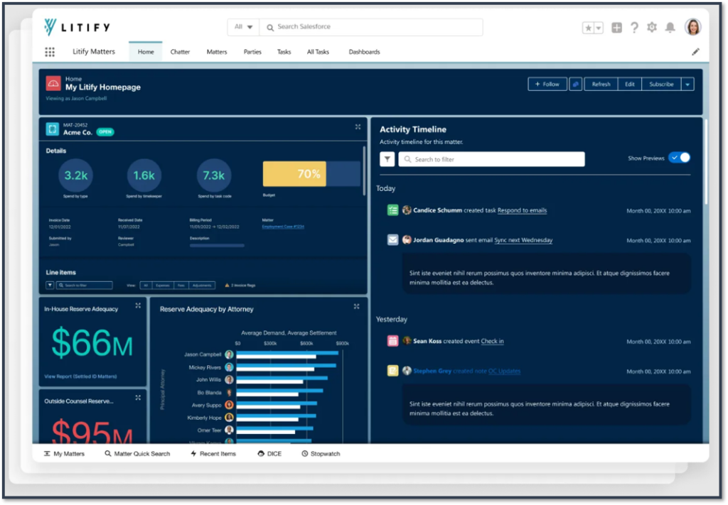Image resolution: width=728 pixels, height=505 pixels.
Task: Open Matter Quick Search in utility bar
Action: point(137,454)
